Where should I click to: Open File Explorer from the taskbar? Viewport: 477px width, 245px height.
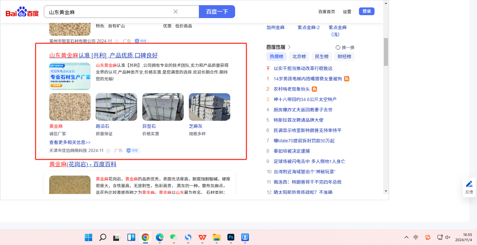click(217, 238)
